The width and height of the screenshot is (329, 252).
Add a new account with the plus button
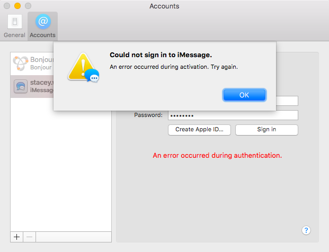17,237
